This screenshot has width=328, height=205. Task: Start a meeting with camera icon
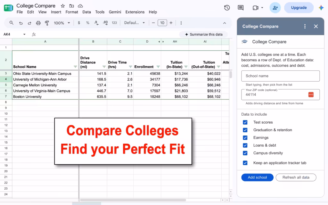point(255,8)
